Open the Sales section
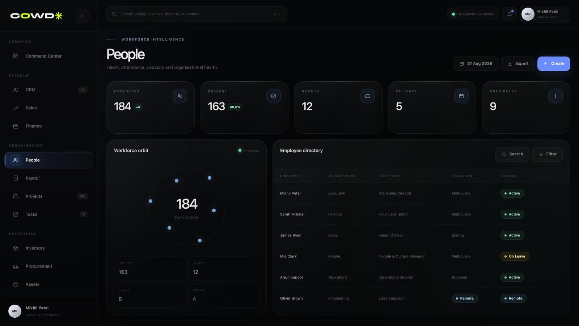Screen dimensions: 579x326 pyautogui.click(x=49, y=108)
